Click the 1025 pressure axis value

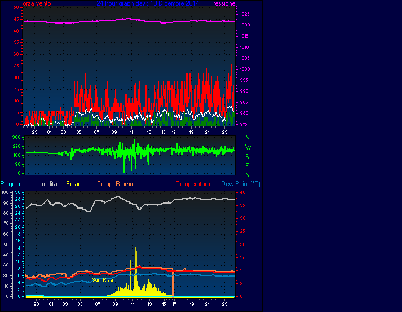[x=245, y=14]
